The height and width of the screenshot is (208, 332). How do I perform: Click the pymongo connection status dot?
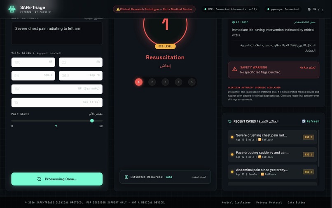[268, 9]
